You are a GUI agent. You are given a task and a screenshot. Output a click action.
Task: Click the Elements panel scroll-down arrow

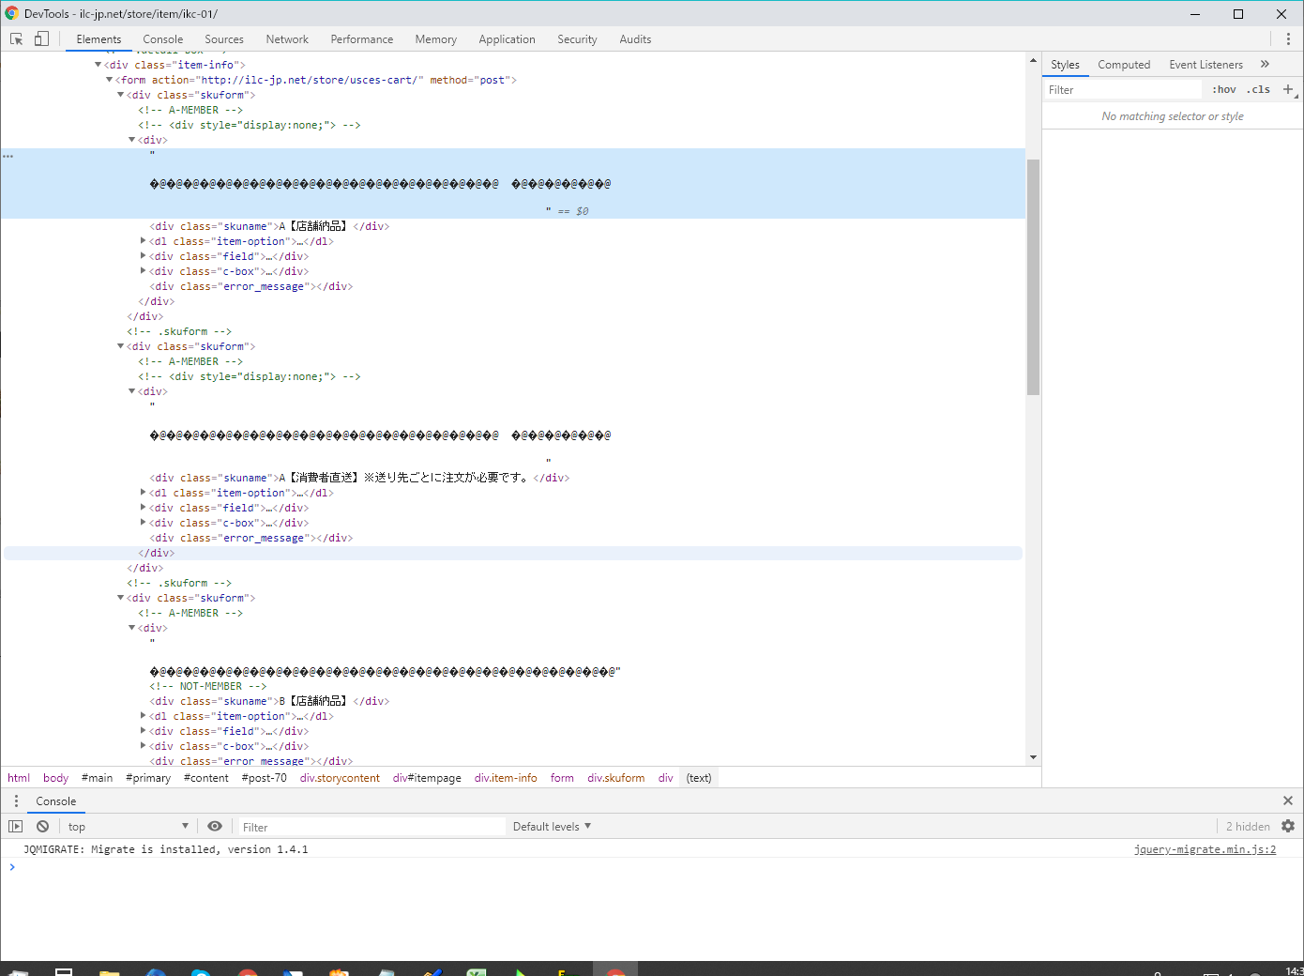(x=1033, y=757)
